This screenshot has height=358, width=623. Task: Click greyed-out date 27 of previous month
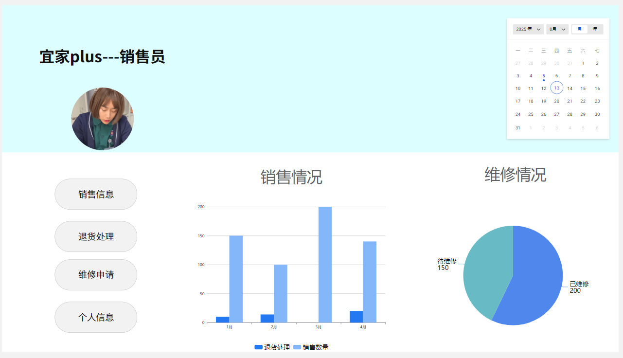[x=518, y=63]
